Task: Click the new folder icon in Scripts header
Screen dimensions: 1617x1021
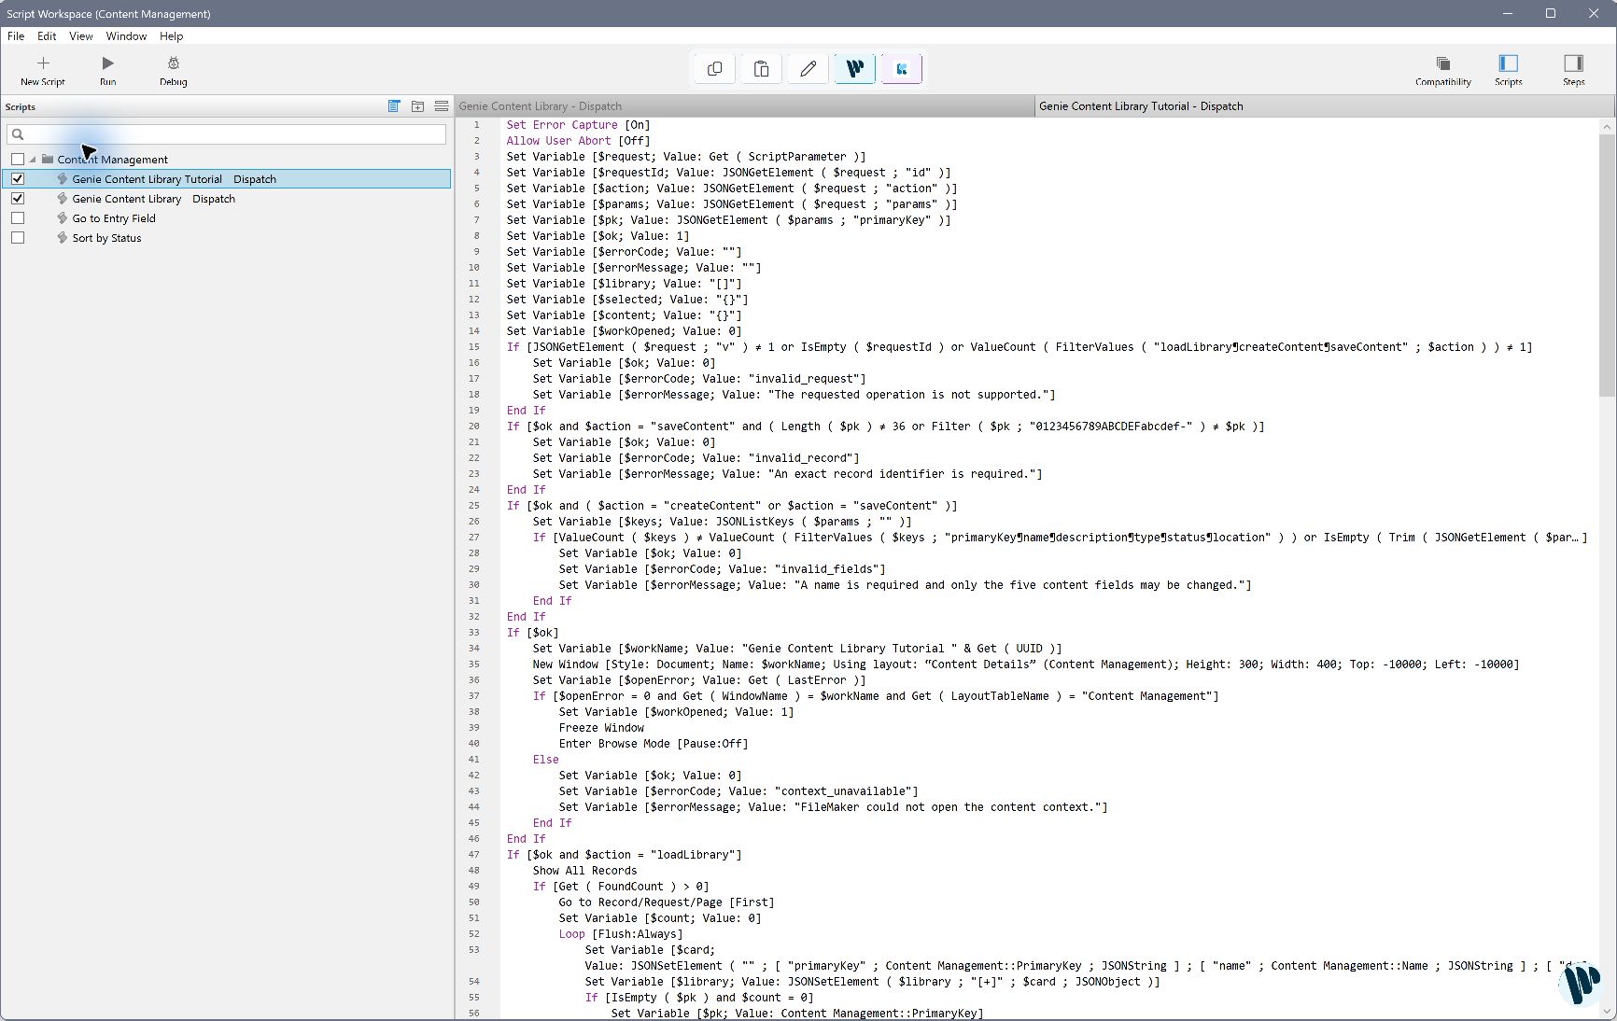Action: [417, 106]
